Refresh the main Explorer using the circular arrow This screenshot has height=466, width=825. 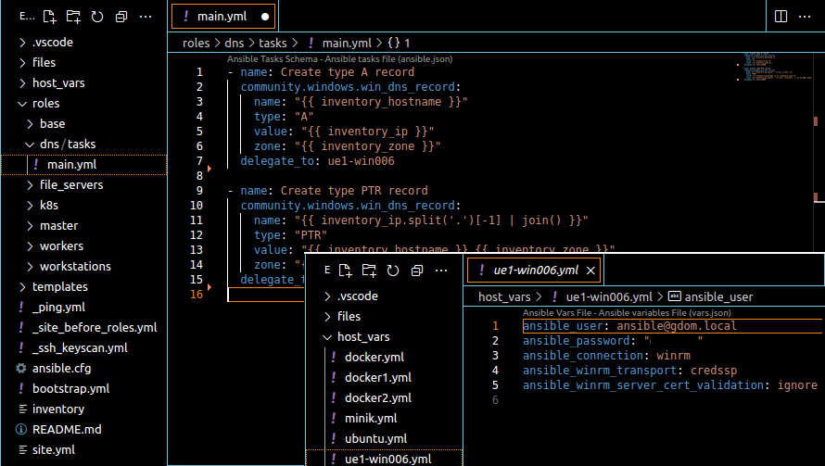point(97,17)
